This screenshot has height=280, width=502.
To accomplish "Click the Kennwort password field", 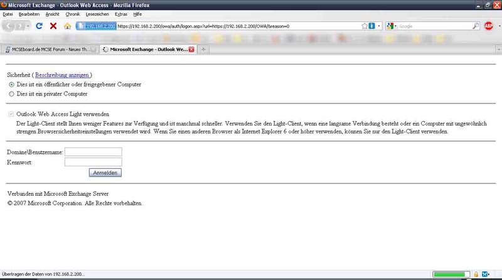I will tap(93, 162).
